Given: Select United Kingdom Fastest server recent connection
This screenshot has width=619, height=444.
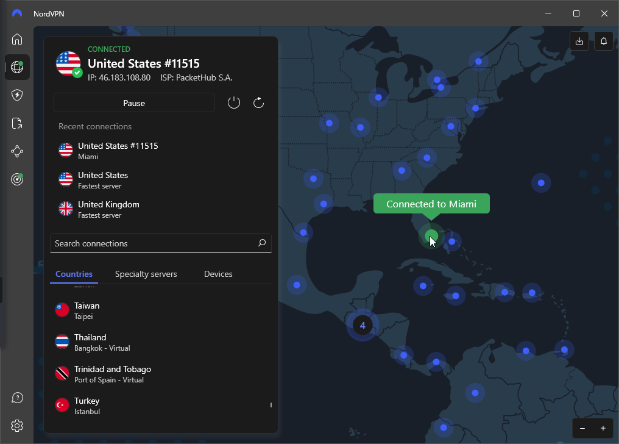Looking at the screenshot, I should (x=161, y=209).
